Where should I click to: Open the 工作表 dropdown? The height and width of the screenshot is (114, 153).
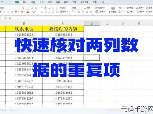[100, 12]
